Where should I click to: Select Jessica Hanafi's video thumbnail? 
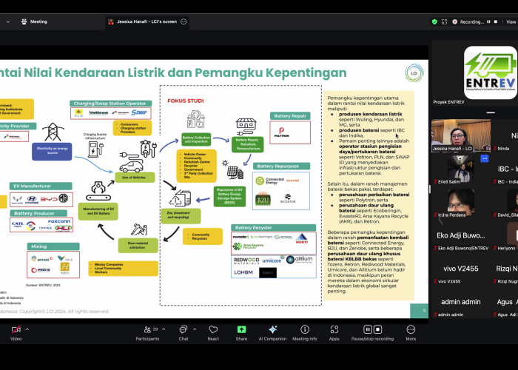pos(461,135)
